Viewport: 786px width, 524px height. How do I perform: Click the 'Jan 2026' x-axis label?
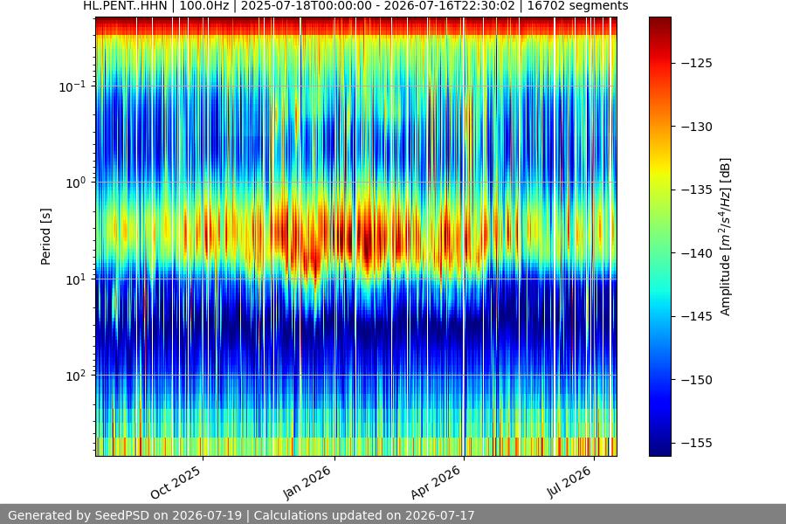[x=307, y=482]
